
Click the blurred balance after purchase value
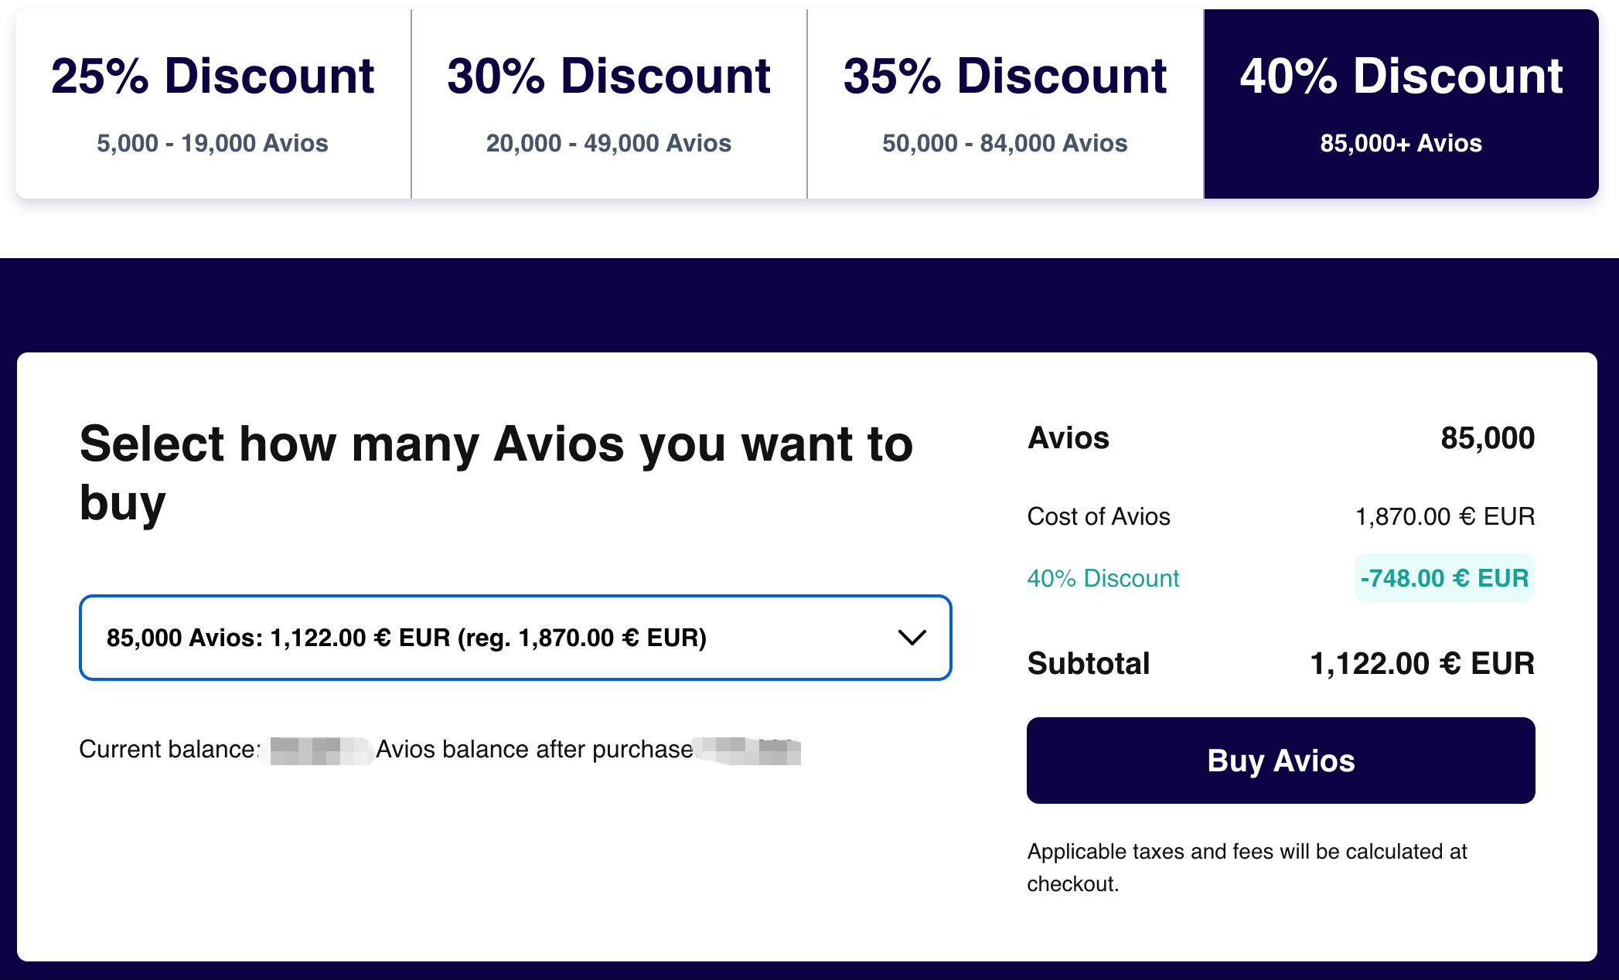tap(748, 750)
